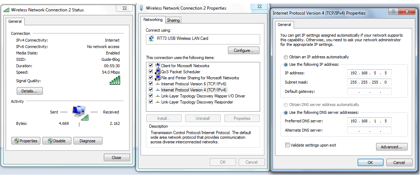
Task: Open Advanced TCP/IP settings
Action: click(391, 147)
